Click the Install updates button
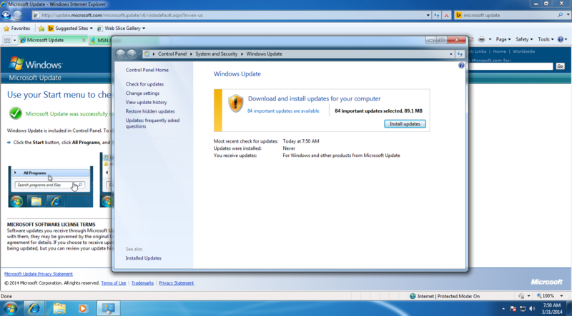The height and width of the screenshot is (316, 572). (405, 124)
